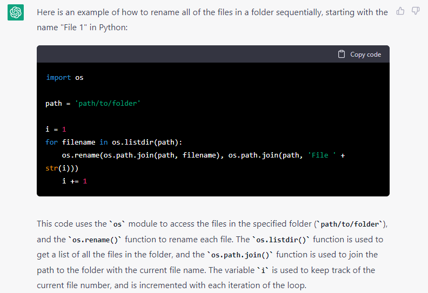Screen dimensions: 428x293
Task: Click the green 'path/to/folder' string in code
Action: (108, 103)
